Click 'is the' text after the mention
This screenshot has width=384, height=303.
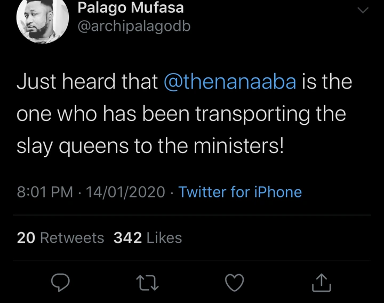coord(327,82)
